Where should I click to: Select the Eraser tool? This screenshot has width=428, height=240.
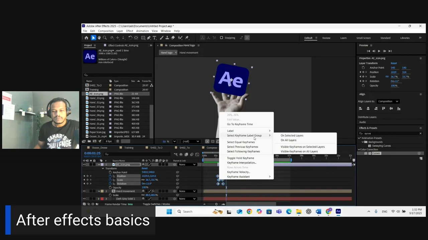(x=173, y=38)
